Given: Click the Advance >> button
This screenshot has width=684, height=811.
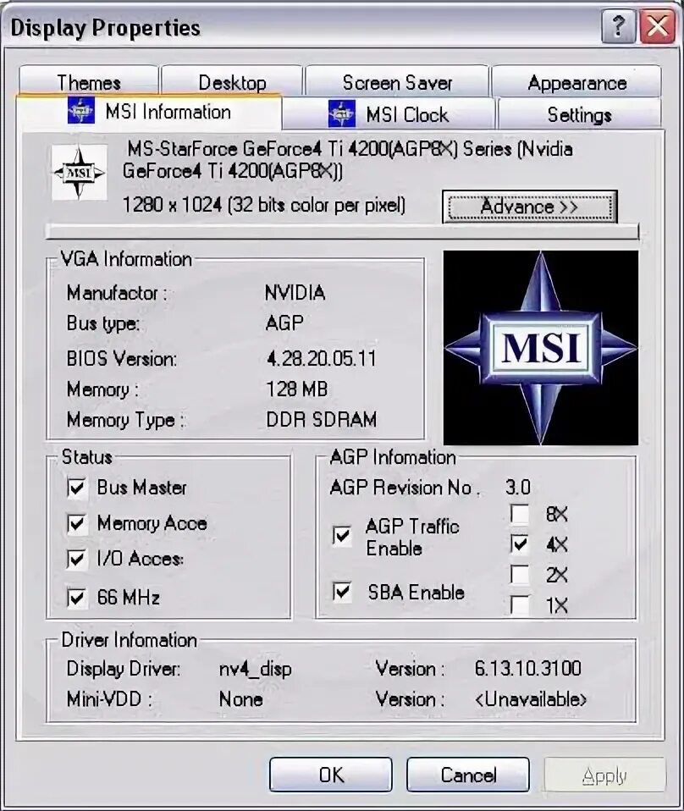Looking at the screenshot, I should 530,207.
